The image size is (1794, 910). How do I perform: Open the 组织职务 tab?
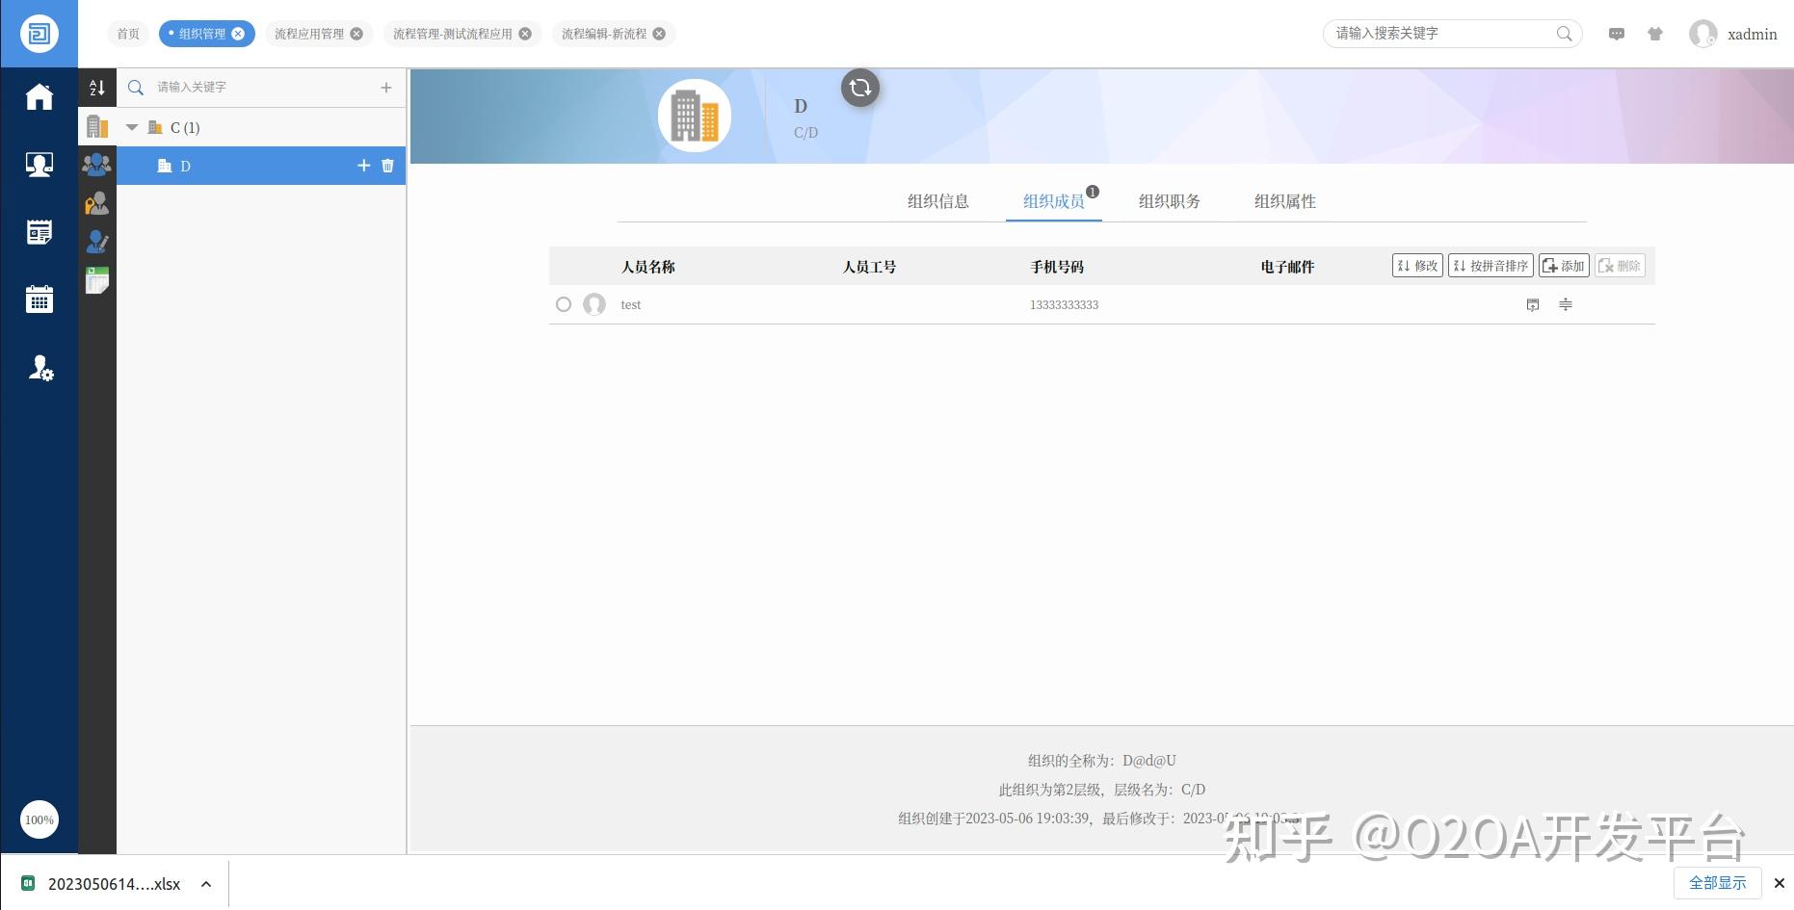click(1169, 201)
